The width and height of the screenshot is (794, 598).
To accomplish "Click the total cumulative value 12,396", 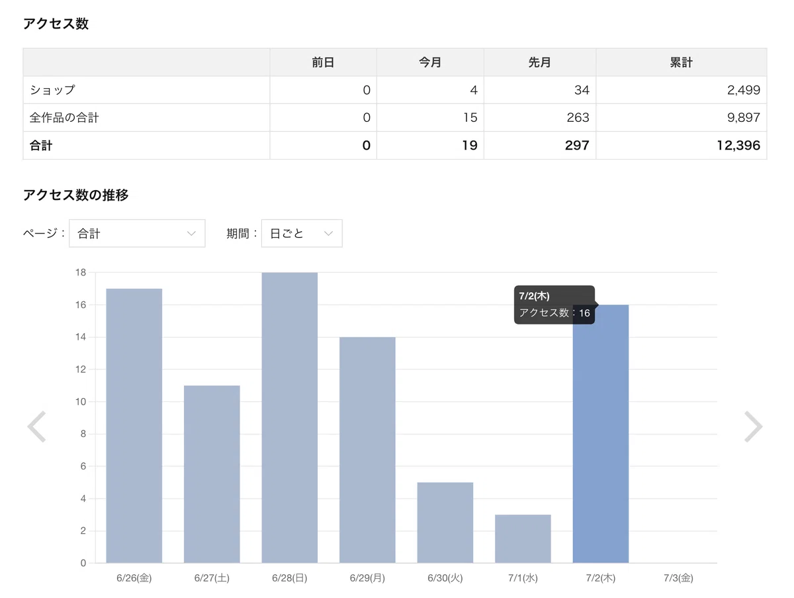I will tap(739, 146).
